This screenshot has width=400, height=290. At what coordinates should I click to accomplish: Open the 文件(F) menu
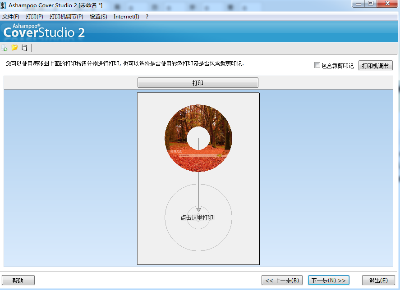click(11, 17)
